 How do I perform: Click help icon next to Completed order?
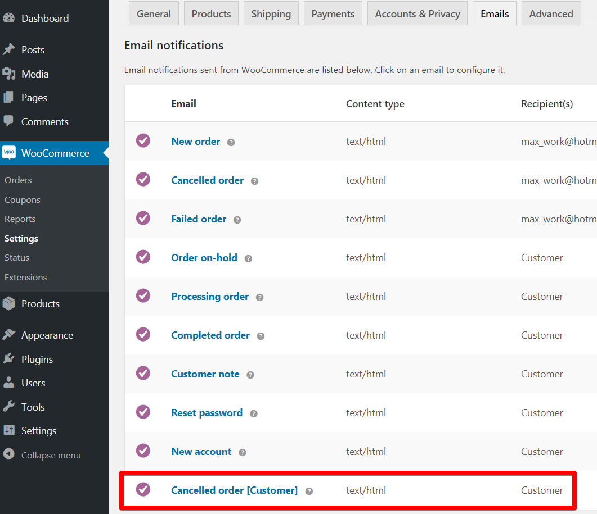point(261,336)
